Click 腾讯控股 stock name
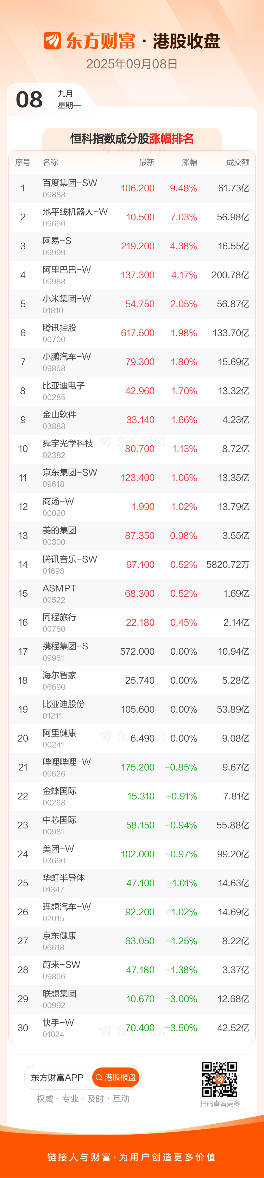The width and height of the screenshot is (264, 1178). tap(59, 328)
